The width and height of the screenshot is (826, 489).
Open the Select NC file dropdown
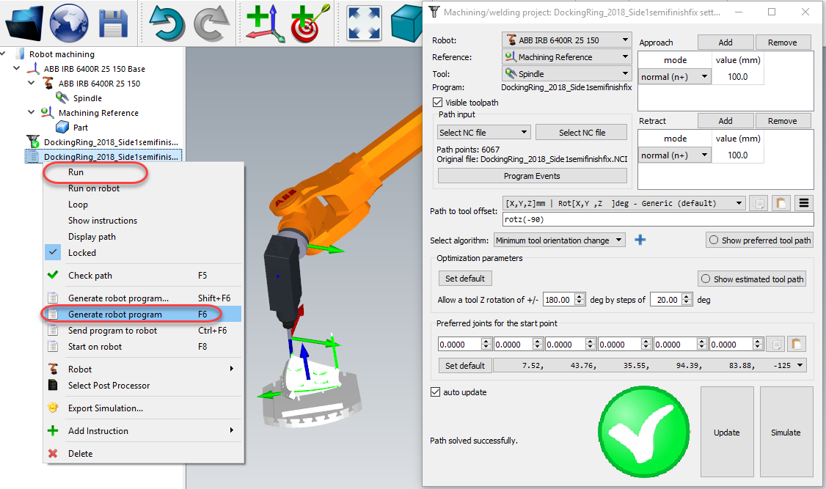pyautogui.click(x=483, y=133)
